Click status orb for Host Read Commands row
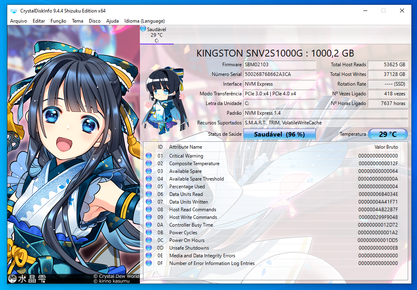417x290 pixels. point(149,209)
